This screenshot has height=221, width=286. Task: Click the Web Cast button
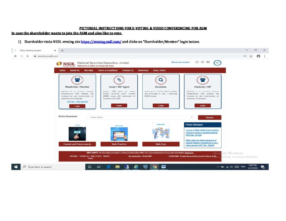(161, 144)
